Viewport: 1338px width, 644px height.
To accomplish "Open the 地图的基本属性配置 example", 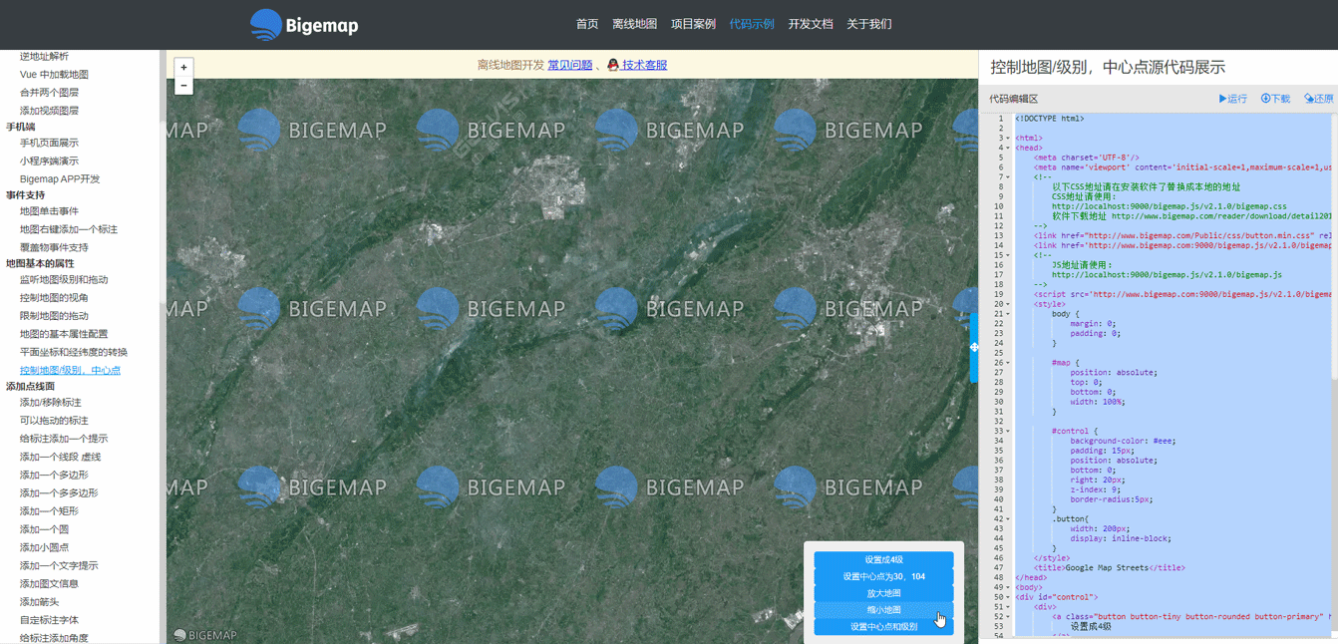I will tap(64, 334).
